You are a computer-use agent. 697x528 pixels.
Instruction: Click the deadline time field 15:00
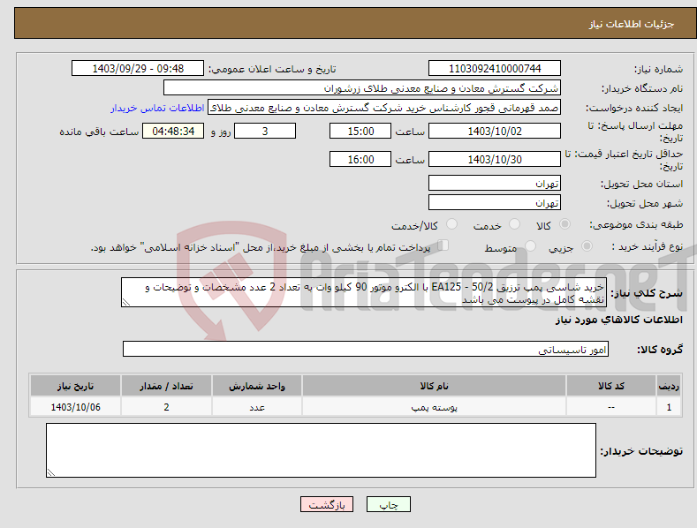tap(360, 131)
